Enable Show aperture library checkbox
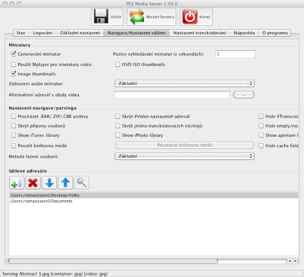The height and width of the screenshot is (277, 304). [261, 135]
